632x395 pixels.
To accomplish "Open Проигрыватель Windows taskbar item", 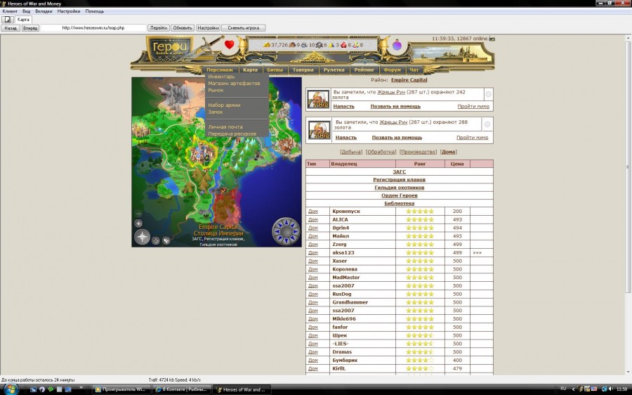I will (x=121, y=389).
